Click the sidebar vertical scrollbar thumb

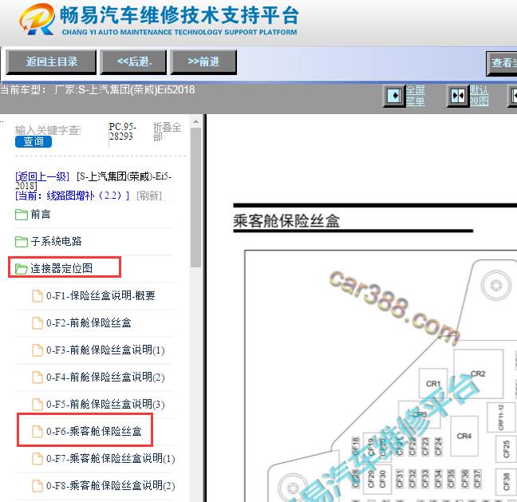pos(195,197)
